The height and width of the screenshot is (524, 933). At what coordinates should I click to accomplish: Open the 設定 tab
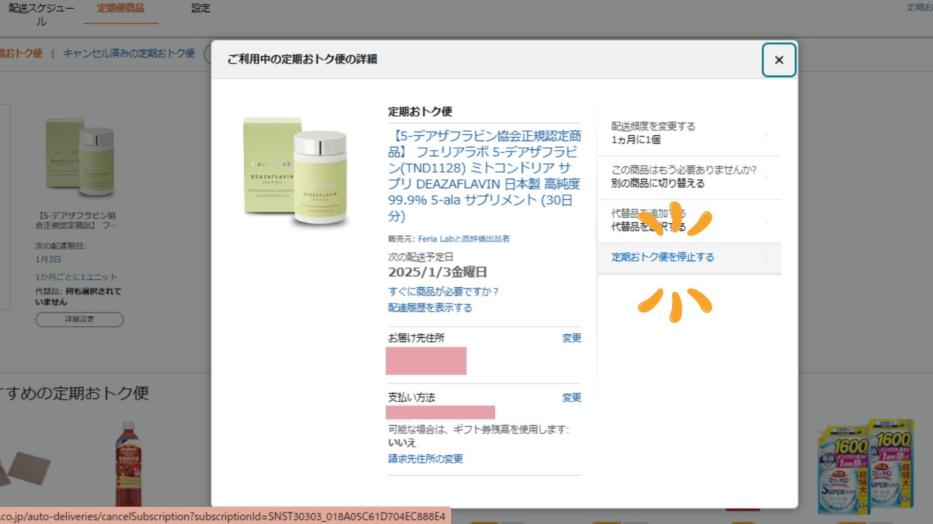(x=201, y=8)
